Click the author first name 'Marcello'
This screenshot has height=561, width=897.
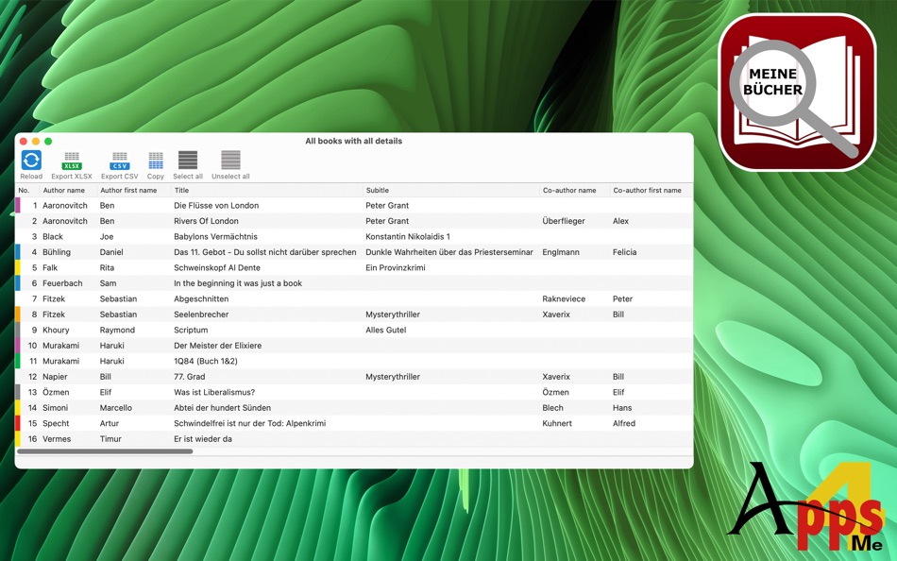coord(115,408)
